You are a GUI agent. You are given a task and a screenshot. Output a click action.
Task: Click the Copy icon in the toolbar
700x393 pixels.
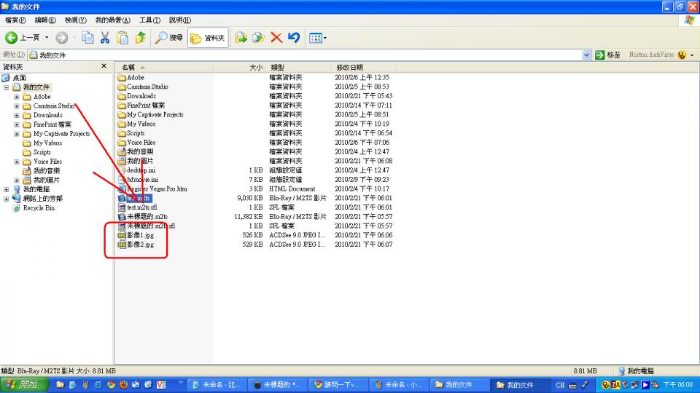tap(87, 38)
